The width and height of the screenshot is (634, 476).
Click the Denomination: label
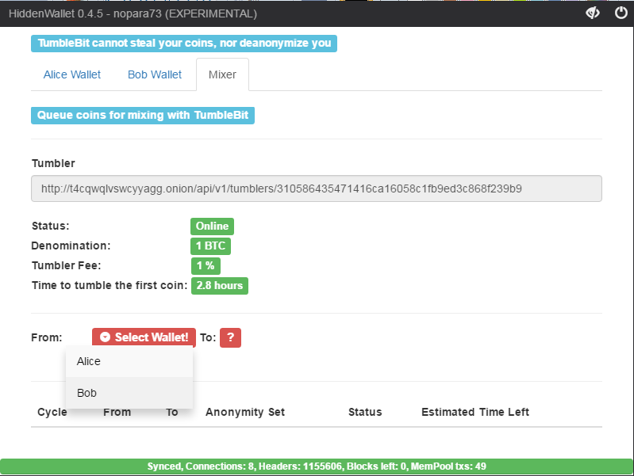[x=71, y=246]
